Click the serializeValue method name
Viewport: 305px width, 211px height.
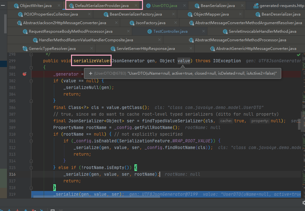(x=91, y=61)
